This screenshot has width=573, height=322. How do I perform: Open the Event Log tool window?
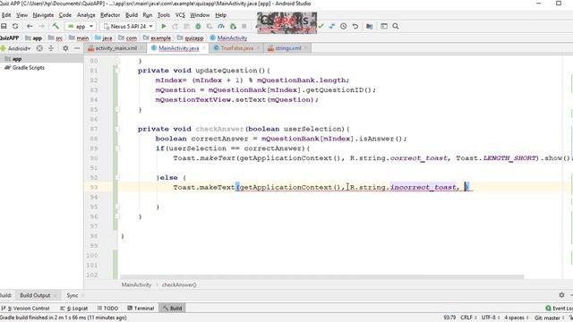point(559,308)
